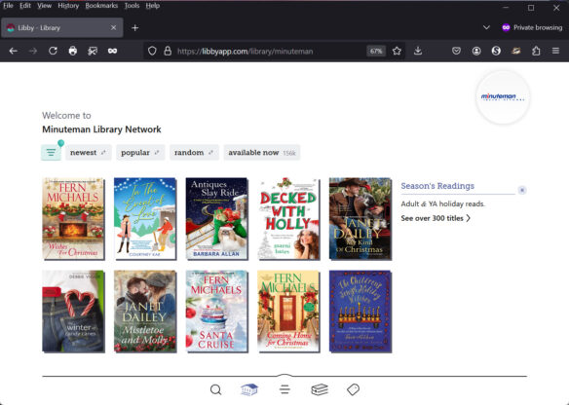This screenshot has height=405, width=569.
Task: Open The Winter of Candy Canes cover
Action: click(x=73, y=312)
